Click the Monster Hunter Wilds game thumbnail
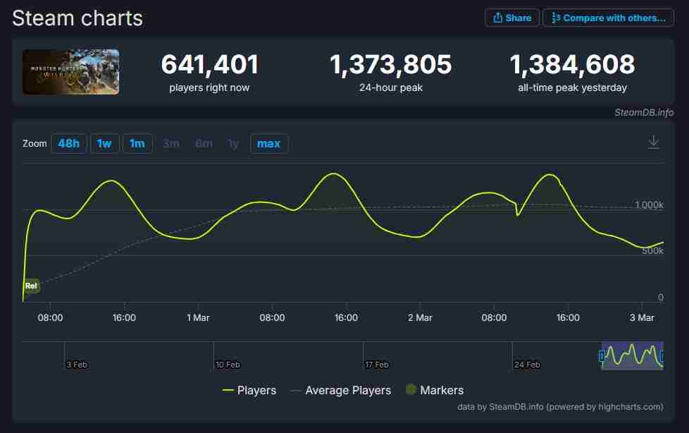The image size is (689, 433). click(x=70, y=72)
